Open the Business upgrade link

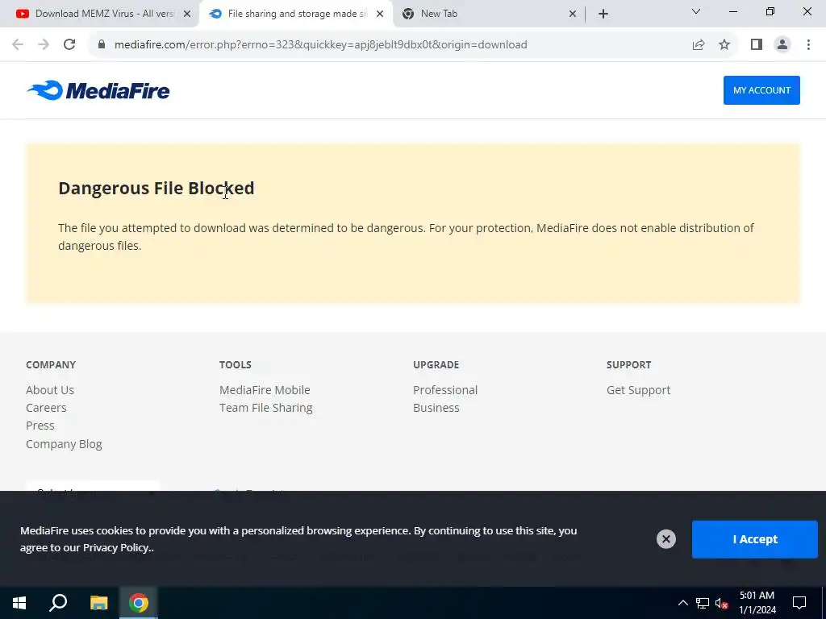pyautogui.click(x=436, y=408)
